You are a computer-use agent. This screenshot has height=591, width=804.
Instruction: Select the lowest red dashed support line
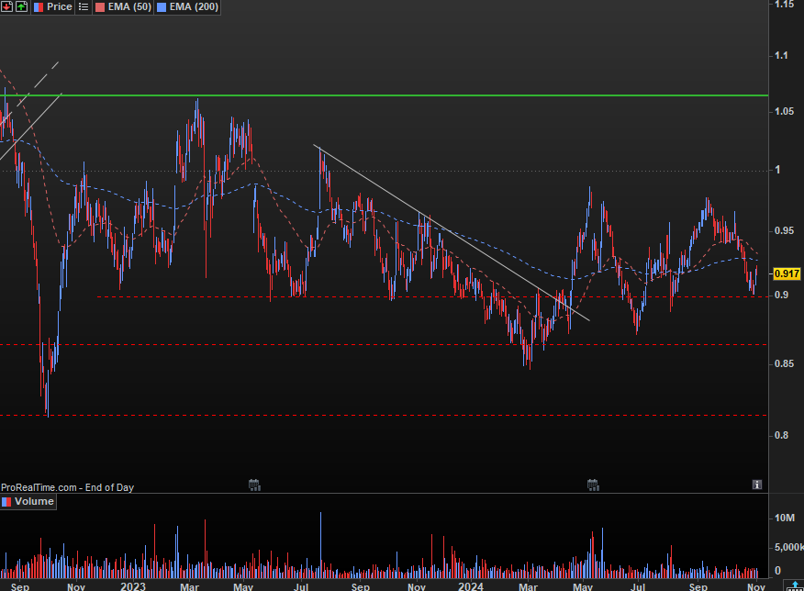tap(384, 415)
